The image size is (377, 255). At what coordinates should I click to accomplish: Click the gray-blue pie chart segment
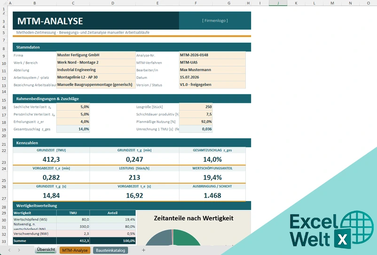point(160,238)
